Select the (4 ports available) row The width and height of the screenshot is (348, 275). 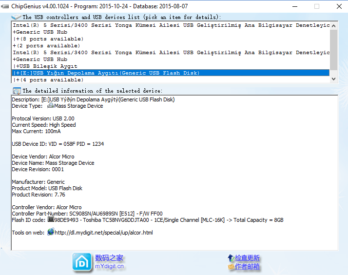point(171,80)
